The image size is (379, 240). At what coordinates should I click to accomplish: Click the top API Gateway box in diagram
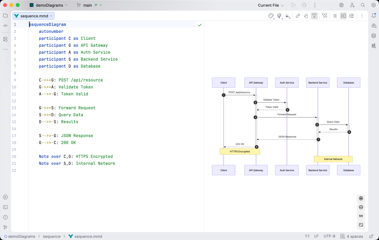(256, 83)
